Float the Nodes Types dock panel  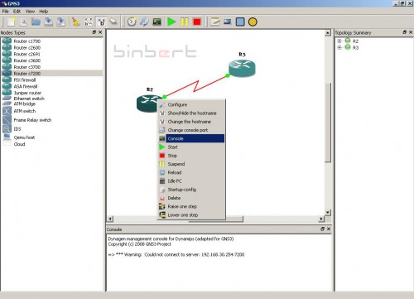(x=94, y=32)
